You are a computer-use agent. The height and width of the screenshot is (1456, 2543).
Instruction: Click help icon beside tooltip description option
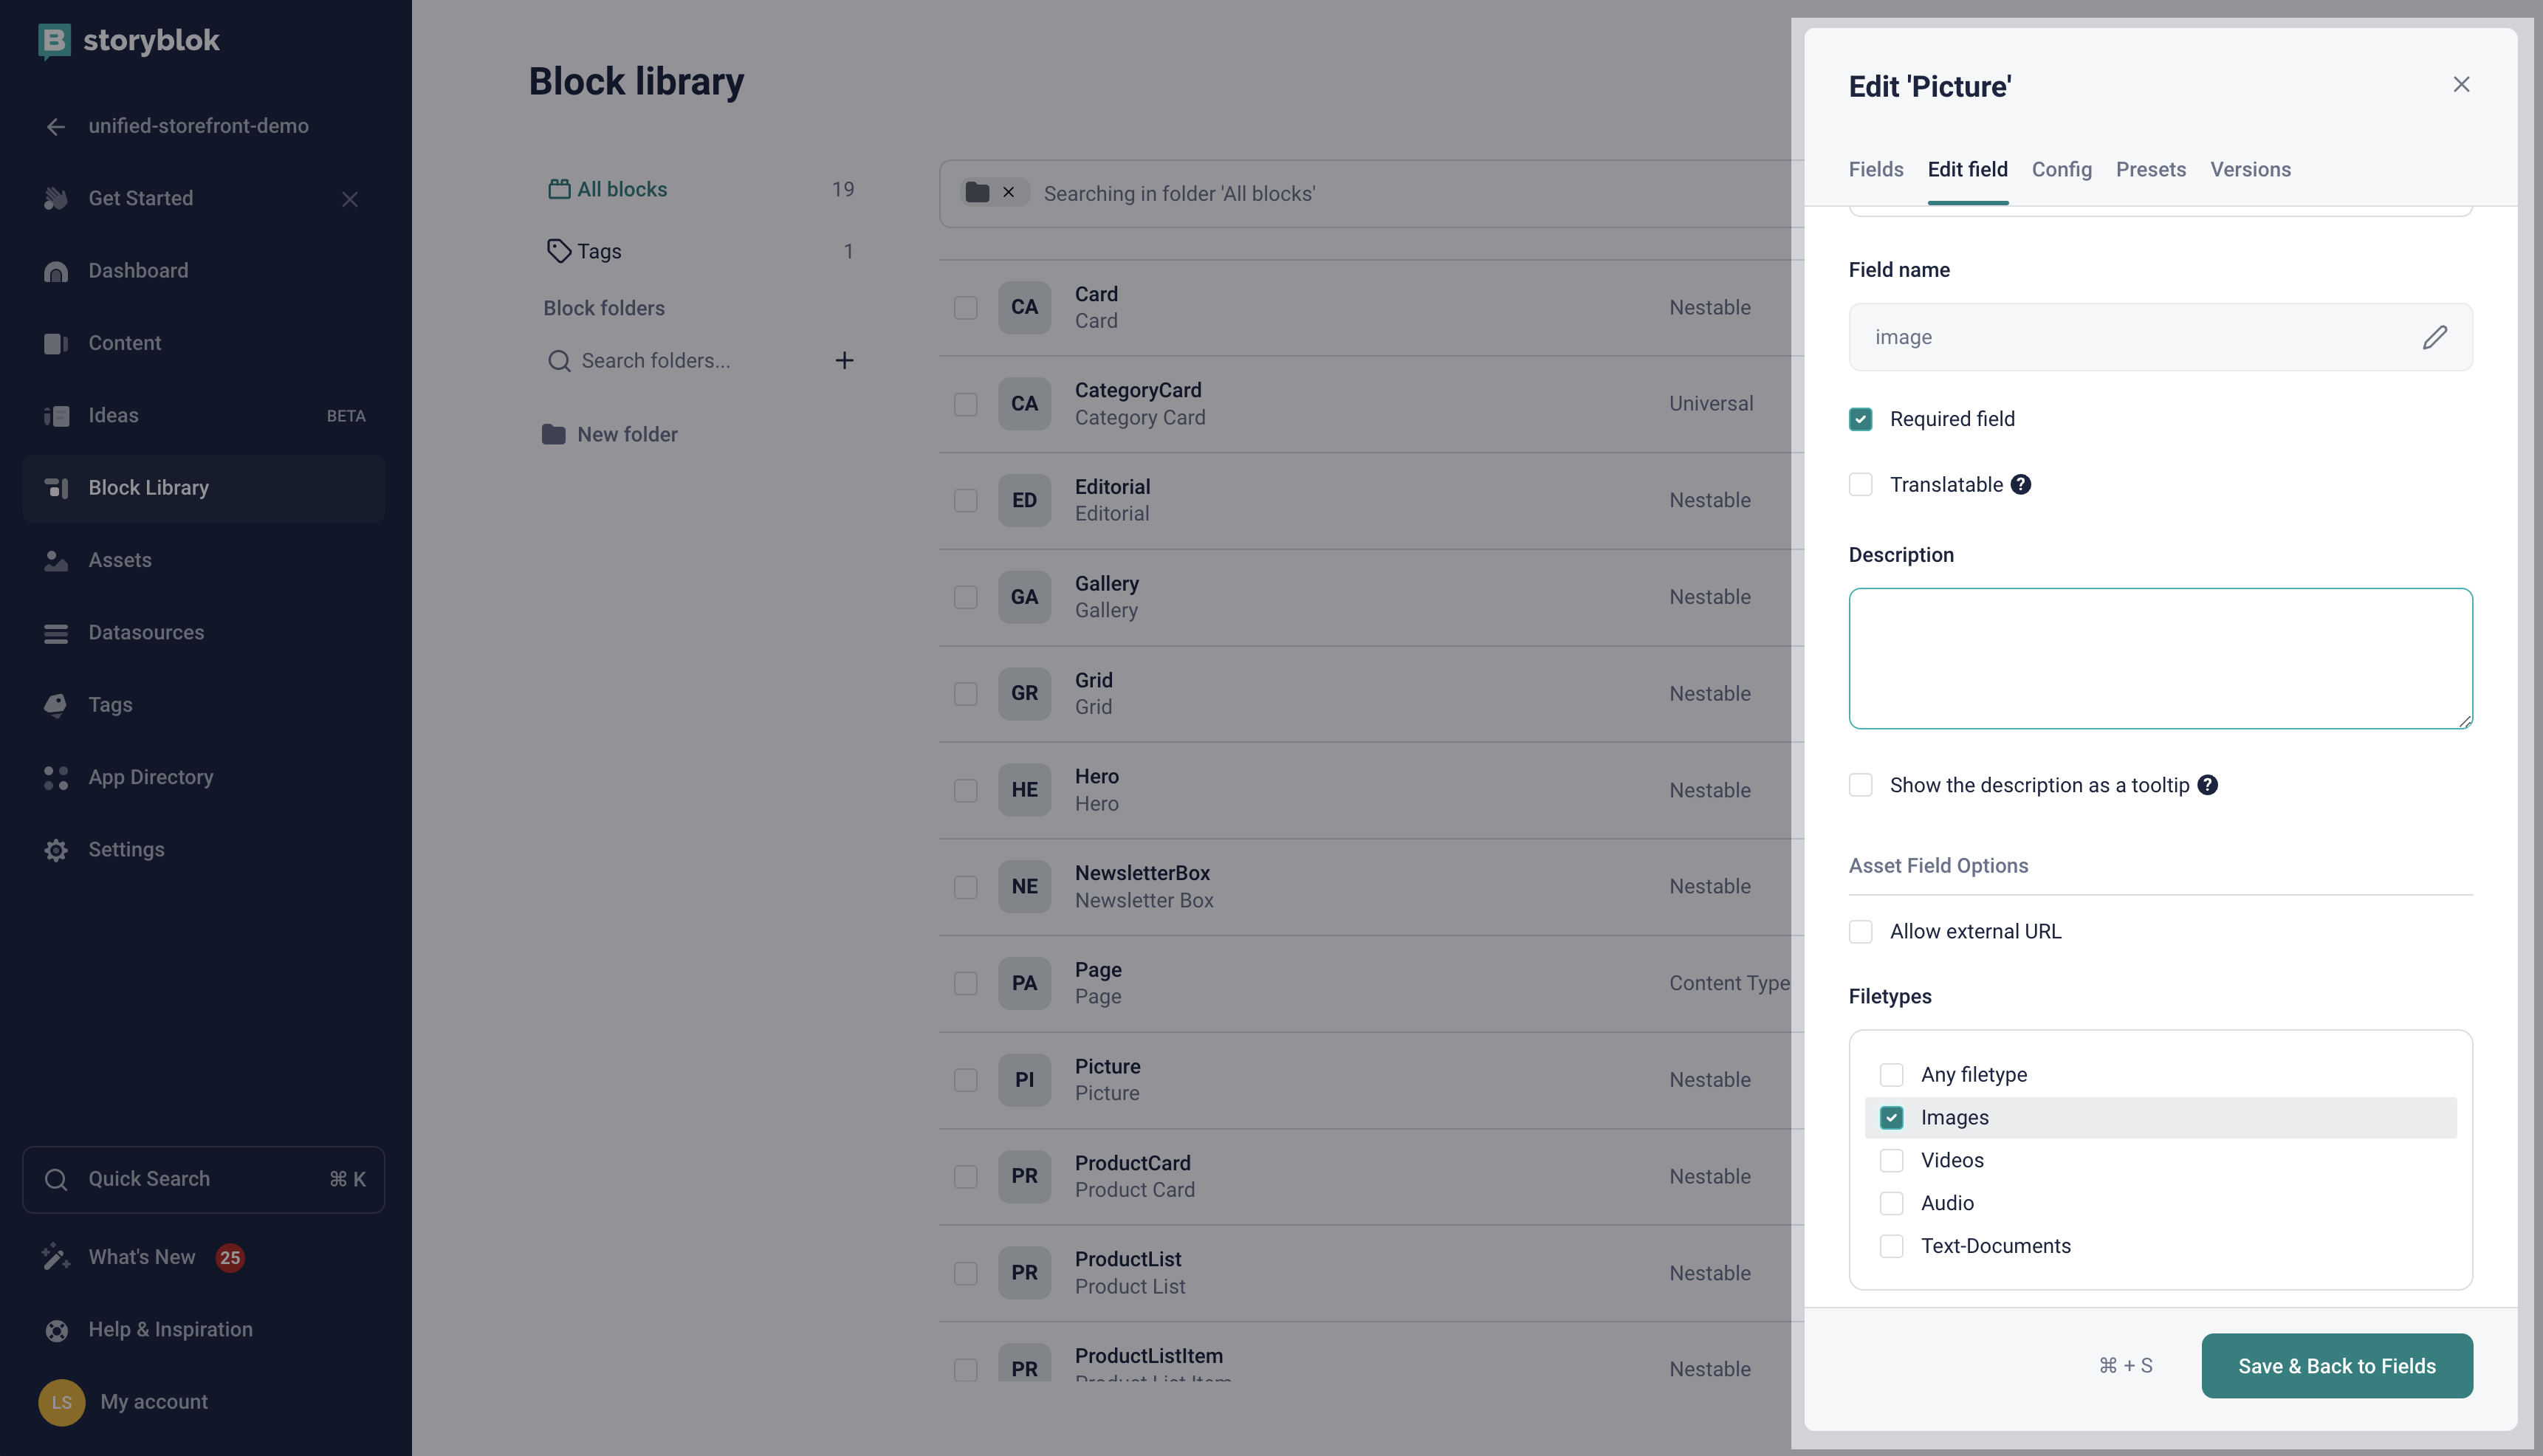2208,785
